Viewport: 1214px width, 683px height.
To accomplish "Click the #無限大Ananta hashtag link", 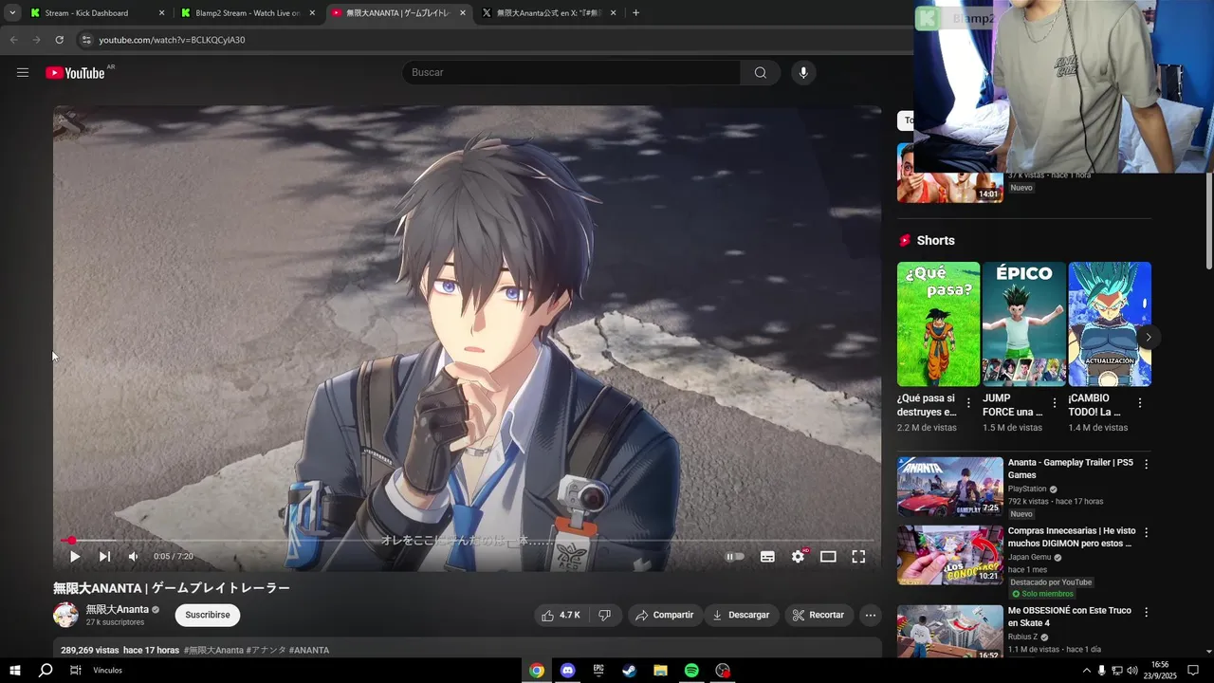I will (213, 651).
